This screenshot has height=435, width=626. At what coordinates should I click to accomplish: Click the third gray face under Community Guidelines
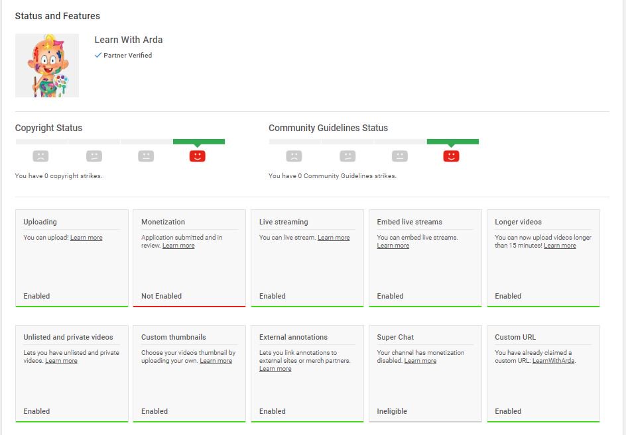coord(400,156)
